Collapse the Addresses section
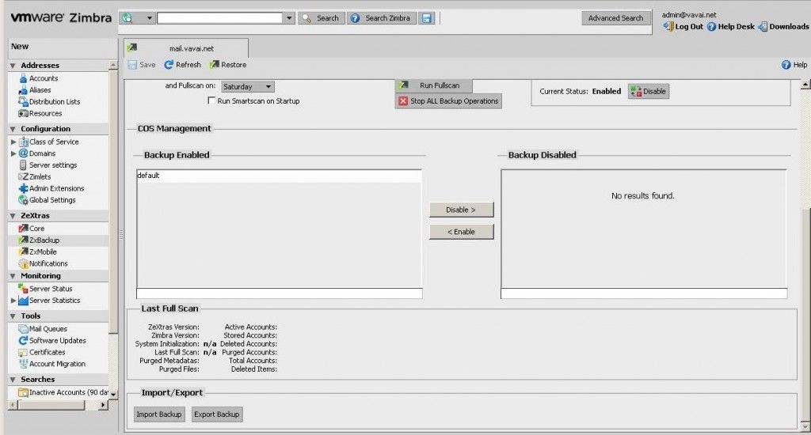This screenshot has width=811, height=435. tap(13, 66)
